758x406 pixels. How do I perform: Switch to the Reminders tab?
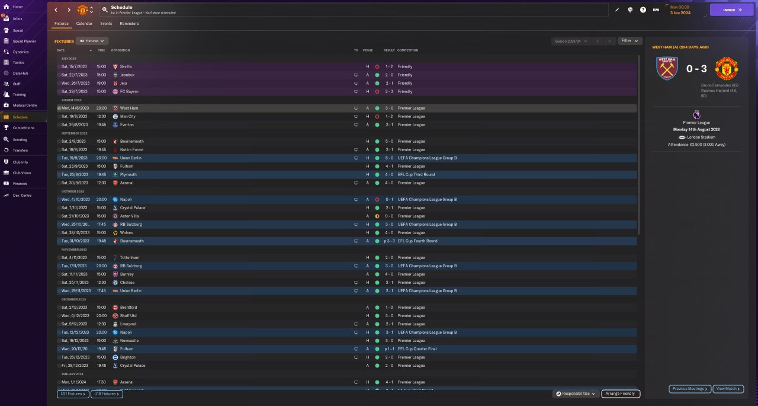(129, 24)
